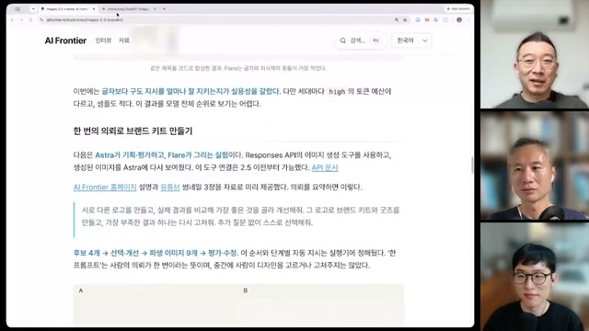Open a new browser tab with plus button
Screen dimensions: 589x331
(164, 8)
